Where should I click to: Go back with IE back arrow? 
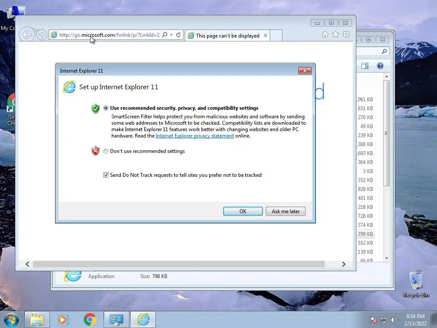click(27, 35)
